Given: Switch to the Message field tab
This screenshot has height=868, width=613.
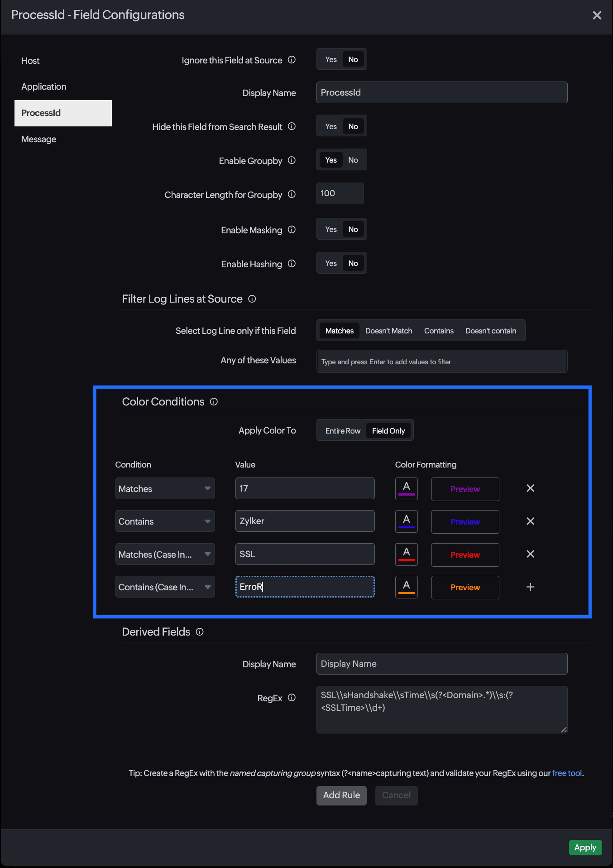Looking at the screenshot, I should [39, 139].
